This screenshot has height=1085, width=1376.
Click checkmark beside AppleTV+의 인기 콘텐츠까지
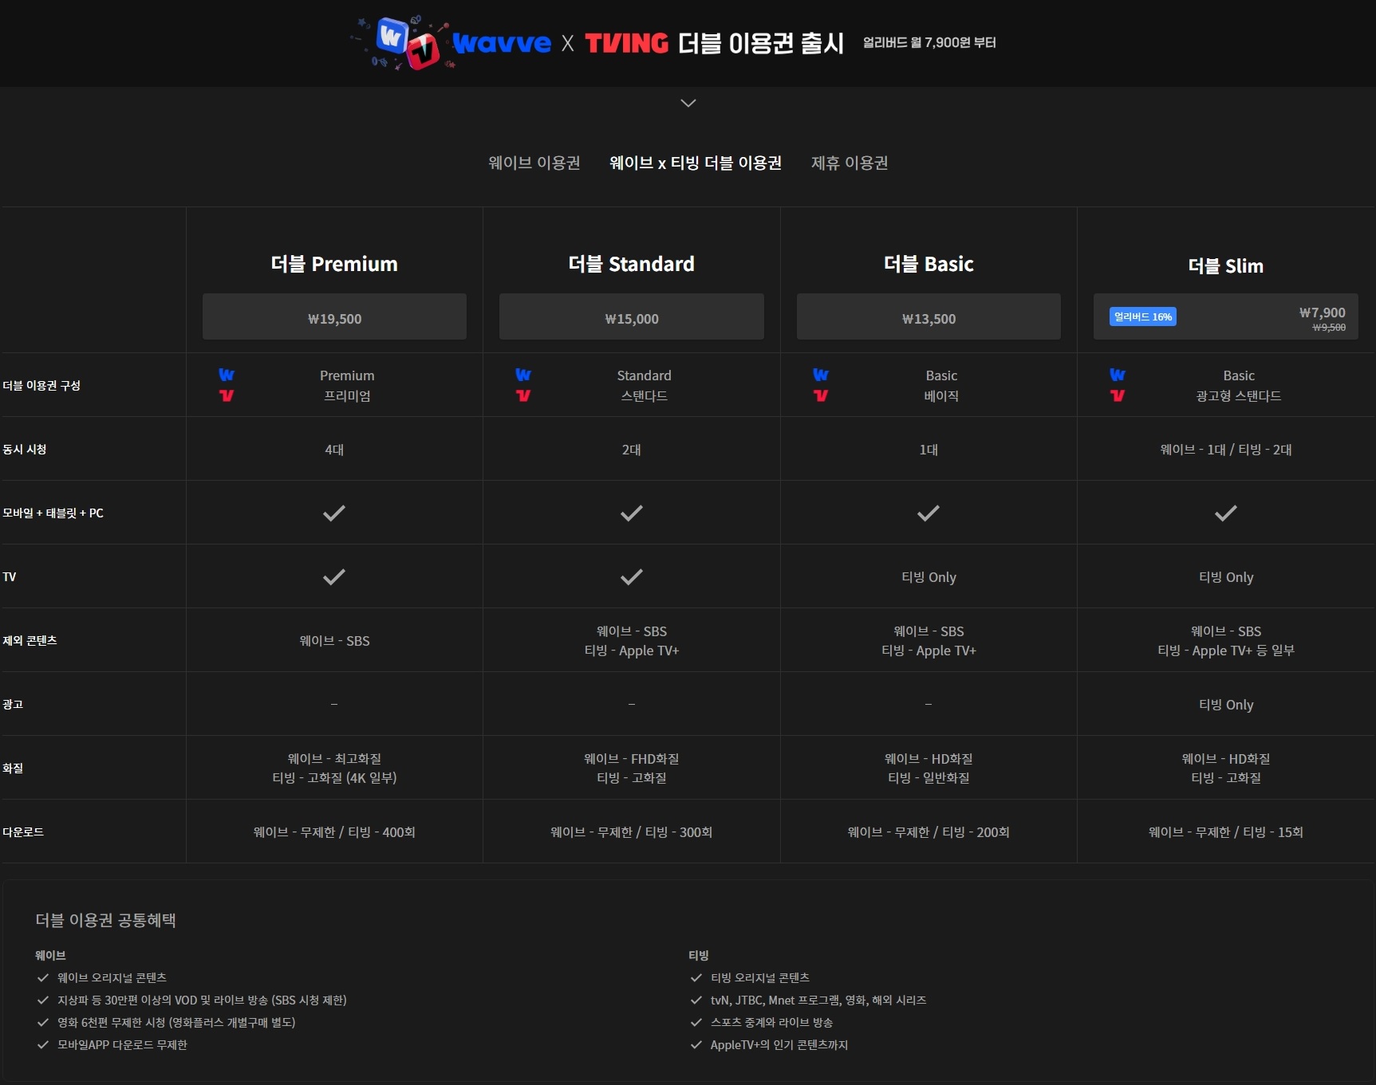696,1044
